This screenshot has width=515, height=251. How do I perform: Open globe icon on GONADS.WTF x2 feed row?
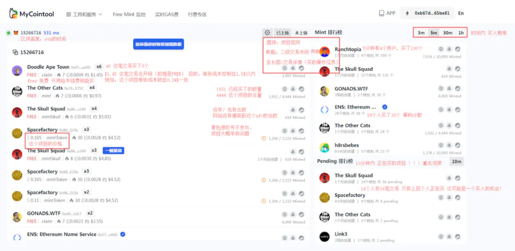pos(285,214)
